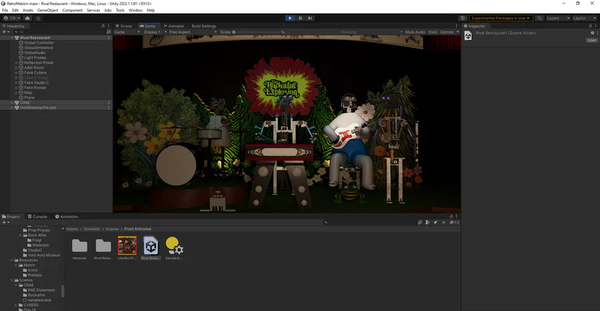This screenshot has height=311, width=600.
Task: Open the Rival Restaurant scene options menu
Action: coord(109,38)
